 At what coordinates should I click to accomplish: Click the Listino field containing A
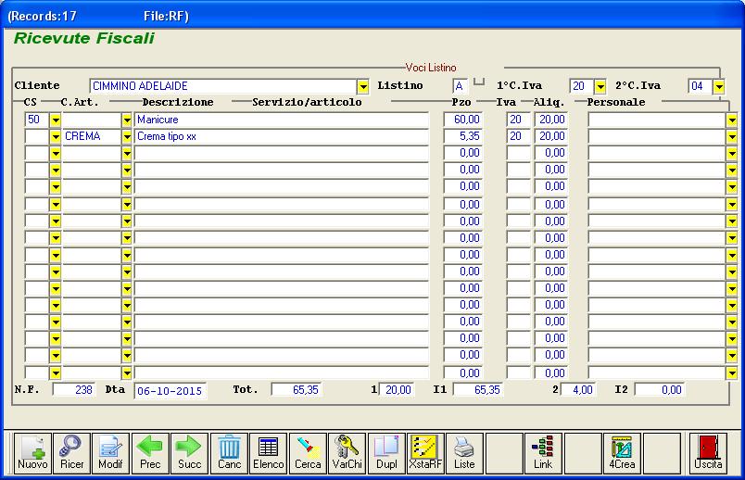[461, 86]
